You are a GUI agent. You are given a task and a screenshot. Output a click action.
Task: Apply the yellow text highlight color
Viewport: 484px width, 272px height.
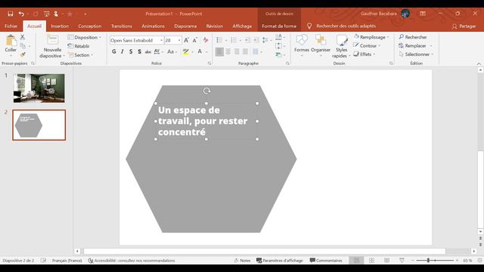coord(186,51)
